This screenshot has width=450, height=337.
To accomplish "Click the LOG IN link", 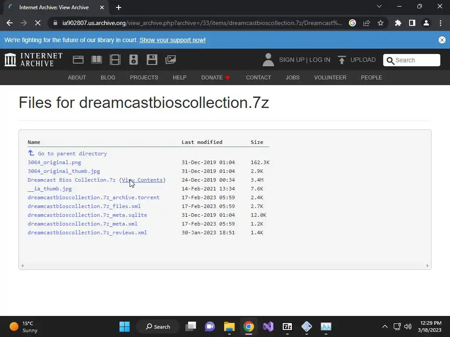I will (320, 60).
